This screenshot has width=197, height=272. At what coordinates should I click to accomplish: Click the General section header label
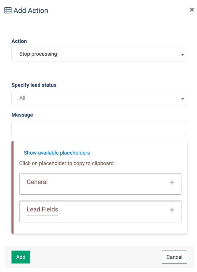37,182
